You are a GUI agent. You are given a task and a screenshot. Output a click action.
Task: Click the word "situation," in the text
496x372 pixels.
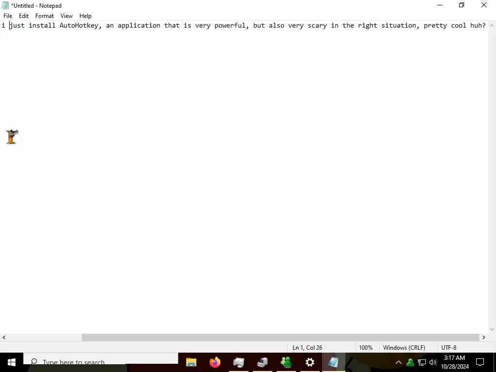[x=400, y=26]
